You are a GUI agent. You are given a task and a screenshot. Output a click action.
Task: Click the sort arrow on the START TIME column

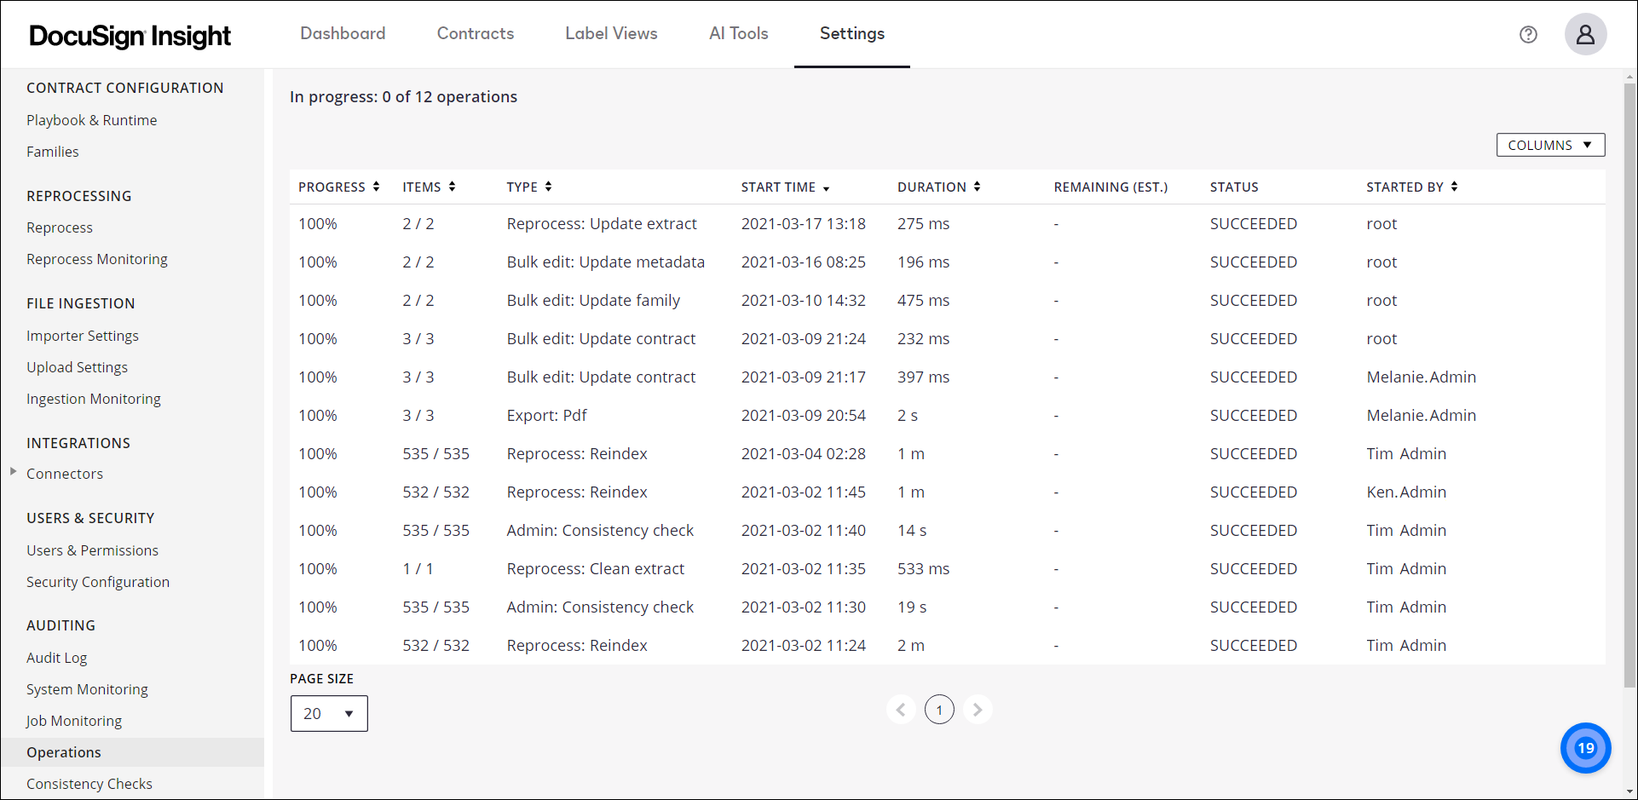(826, 187)
